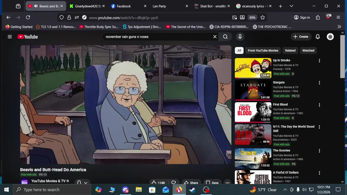The width and height of the screenshot is (347, 195).
Task: Open YouTube Movies & TV channel
Action: (x=48, y=181)
